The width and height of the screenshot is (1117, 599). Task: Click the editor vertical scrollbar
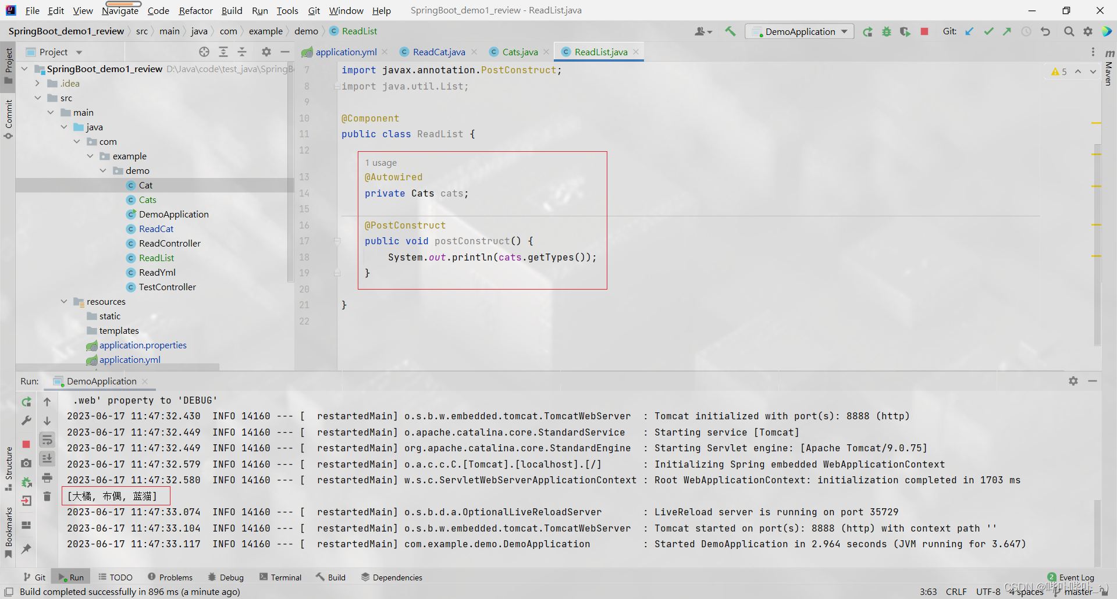[1097, 244]
